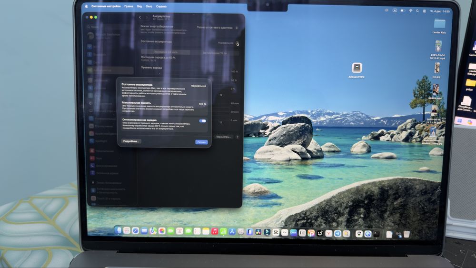
Task: Open the Вид menu
Action: point(139,6)
